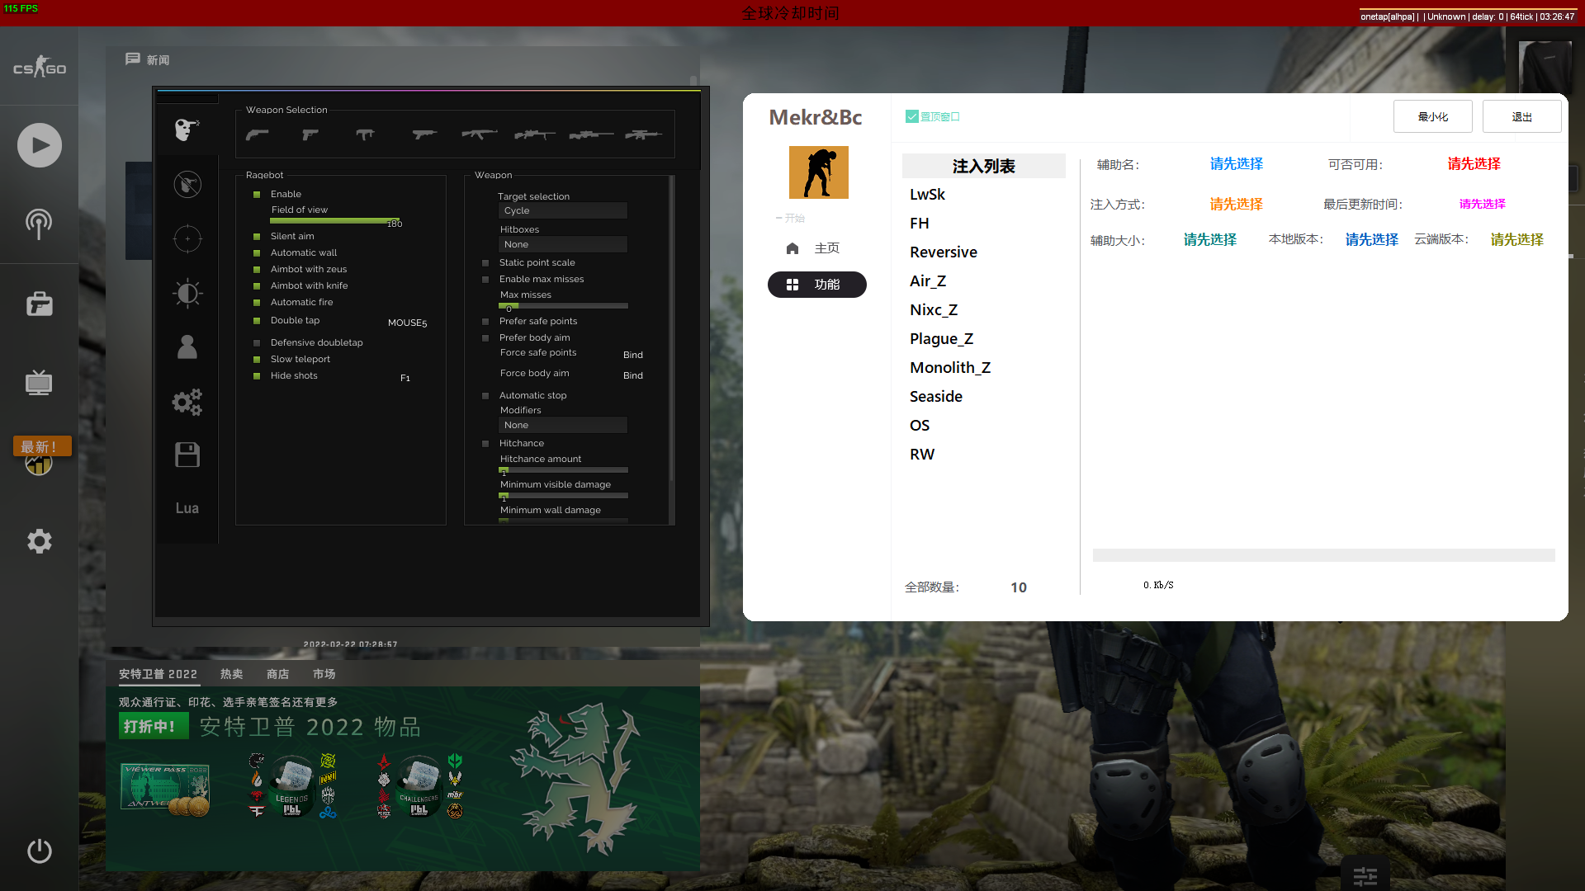Open the 功能 section in Mekr&Bc panel
Screen dimensions: 1585x891
pyautogui.click(x=816, y=285)
